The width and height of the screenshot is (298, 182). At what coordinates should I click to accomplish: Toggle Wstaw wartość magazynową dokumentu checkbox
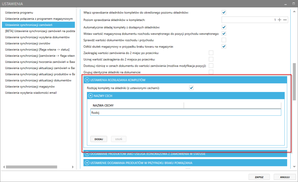pos(224,34)
